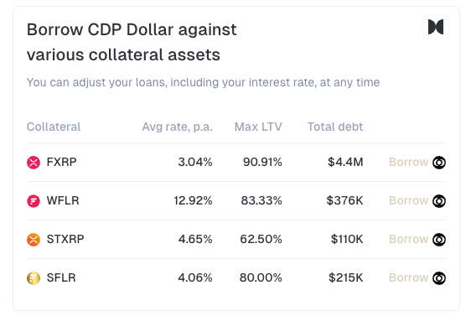The image size is (471, 316).
Task: Select the STXRP collateral name
Action: coord(65,239)
